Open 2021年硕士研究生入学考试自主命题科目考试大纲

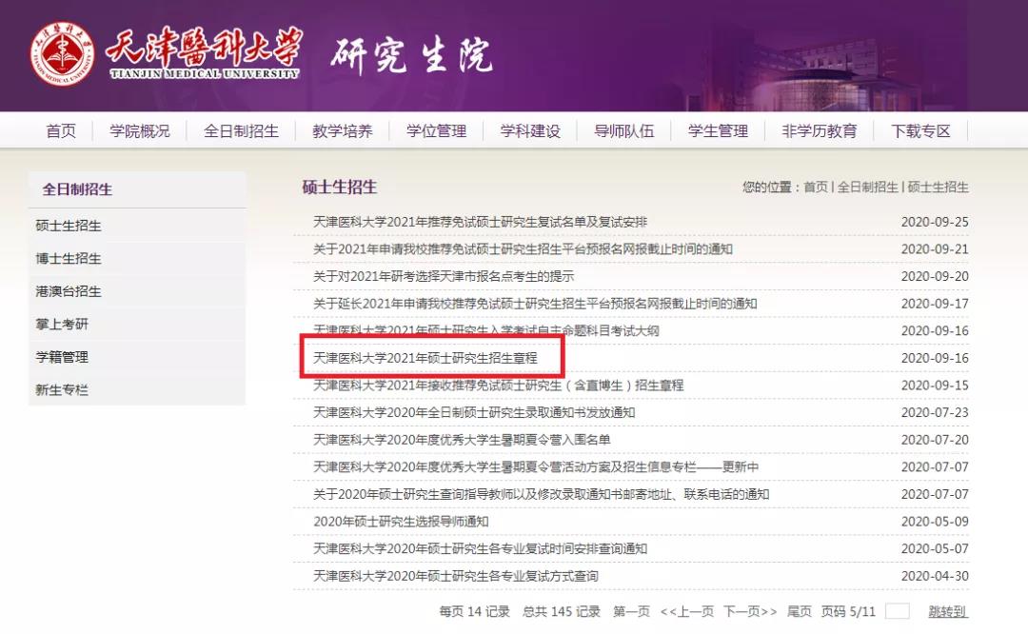[x=485, y=330]
